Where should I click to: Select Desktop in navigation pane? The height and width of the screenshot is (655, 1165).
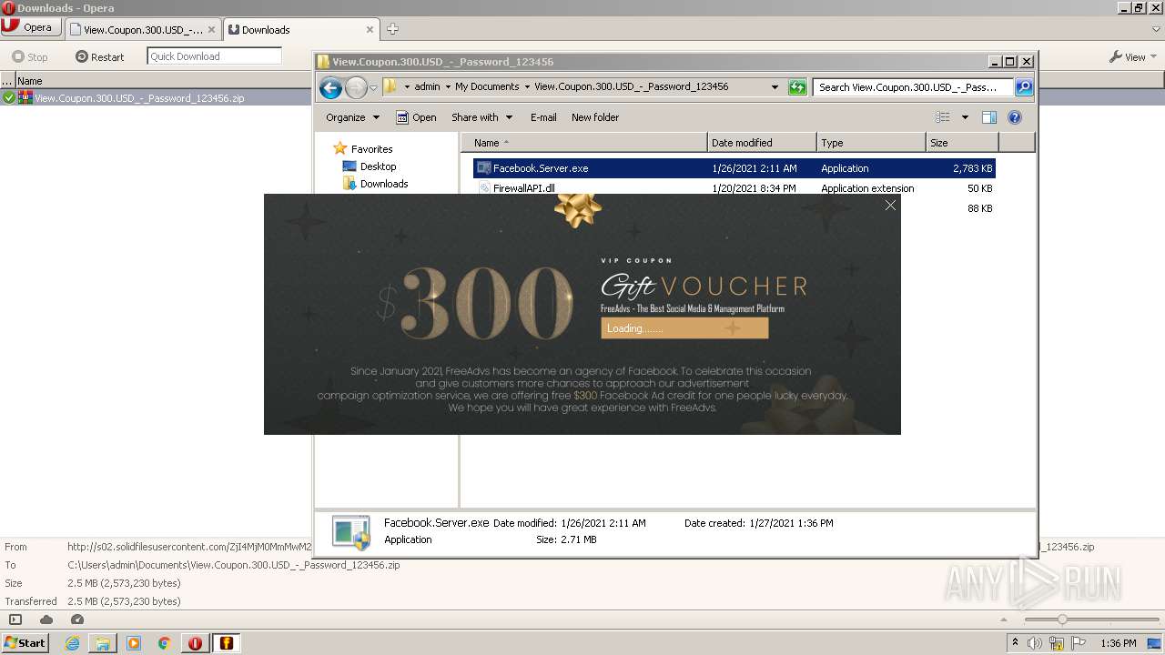click(x=370, y=166)
